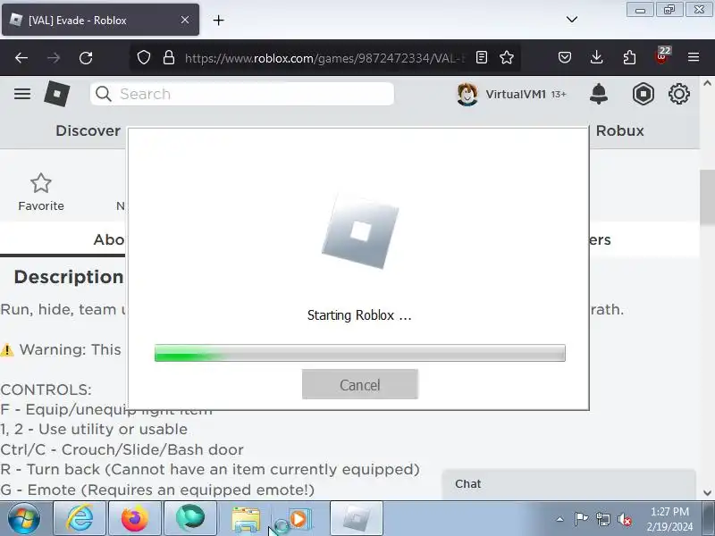Click the 'Starting Roblox ...' status text
The image size is (715, 536).
click(x=359, y=315)
